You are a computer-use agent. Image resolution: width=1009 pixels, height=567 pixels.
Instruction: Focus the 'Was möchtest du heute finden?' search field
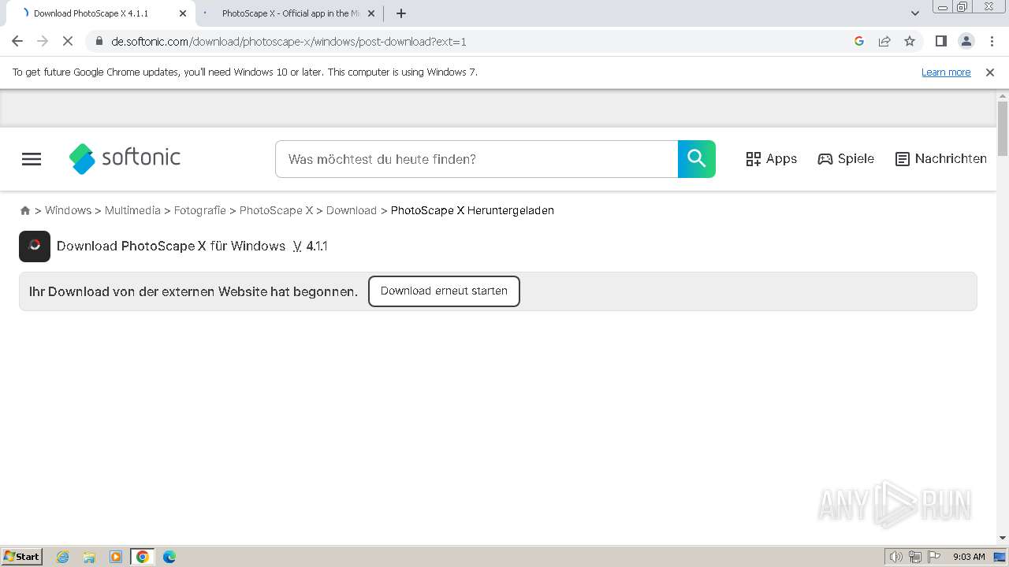coord(476,159)
